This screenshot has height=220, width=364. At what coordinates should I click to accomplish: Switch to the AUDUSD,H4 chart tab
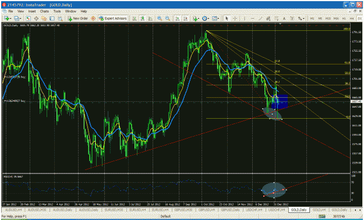tap(13, 210)
